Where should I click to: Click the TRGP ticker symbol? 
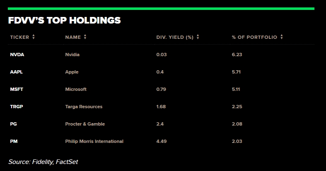coord(17,107)
